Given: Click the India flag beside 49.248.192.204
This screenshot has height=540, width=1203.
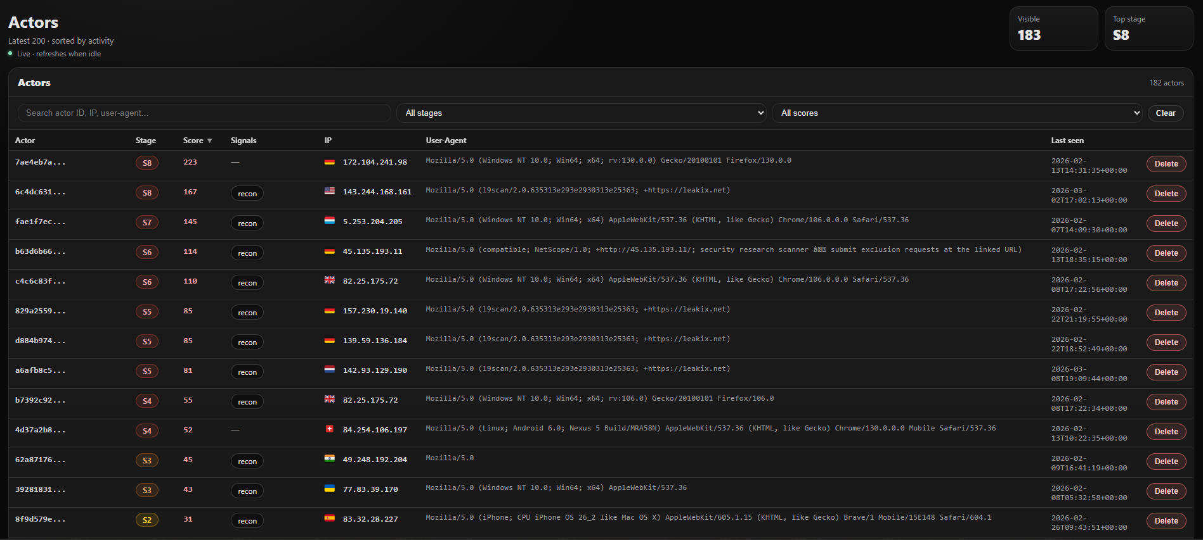Looking at the screenshot, I should tap(329, 459).
